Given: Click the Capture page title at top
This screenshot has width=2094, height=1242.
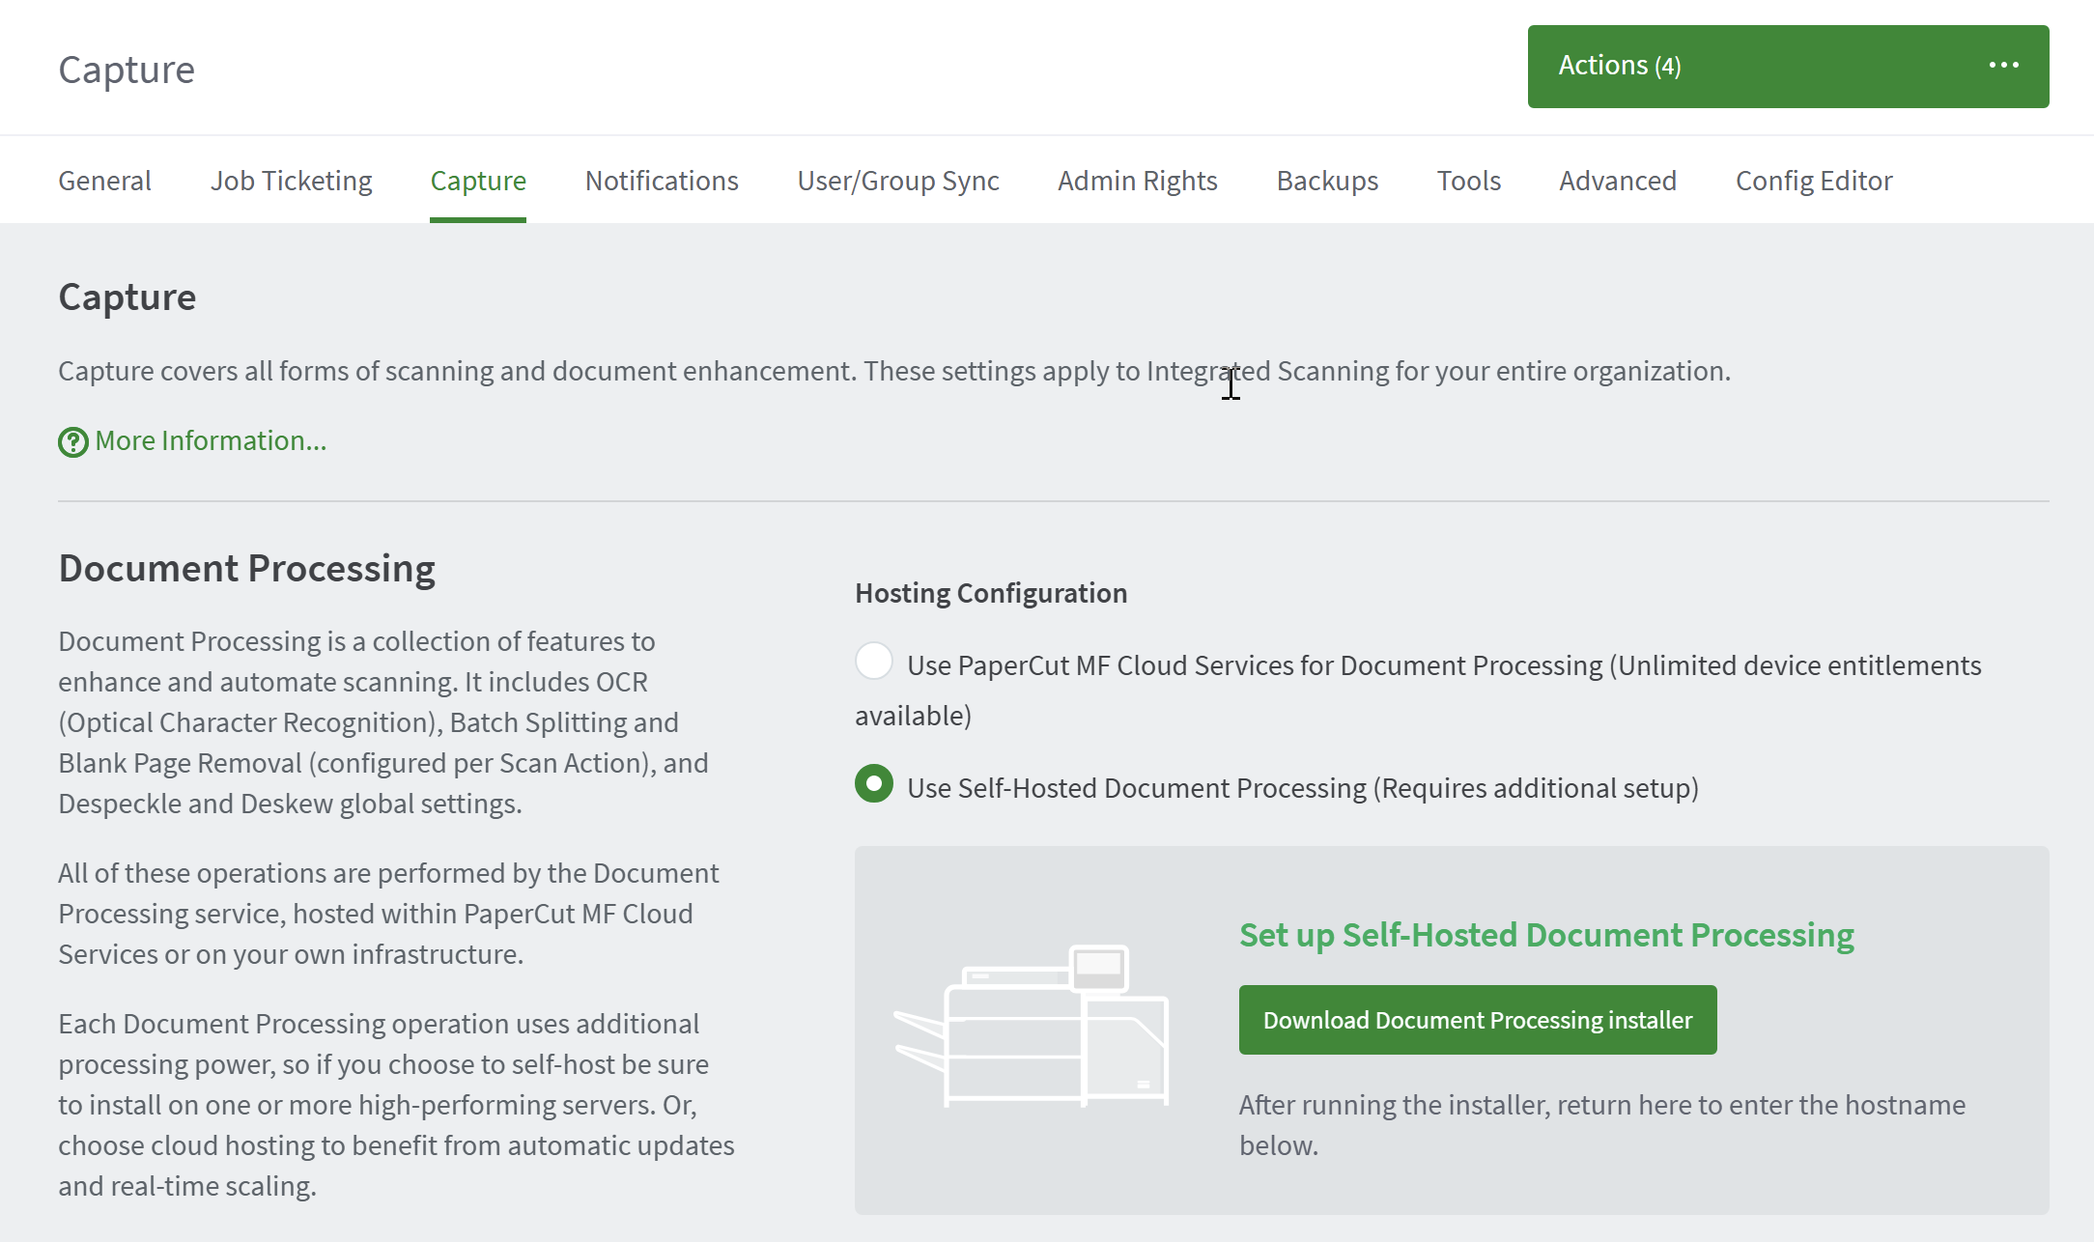Looking at the screenshot, I should click(127, 70).
